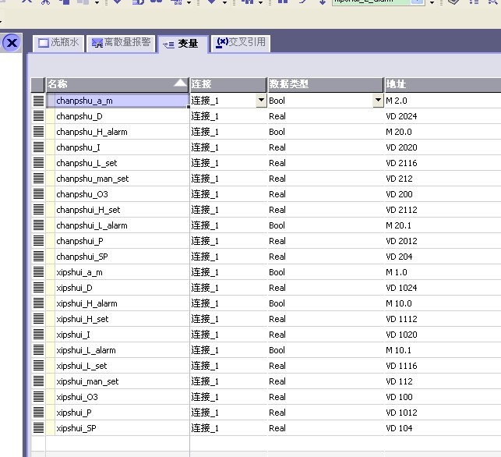501x457 pixels.
Task: Click the row icon of chanpshu_D
Action: 38,116
